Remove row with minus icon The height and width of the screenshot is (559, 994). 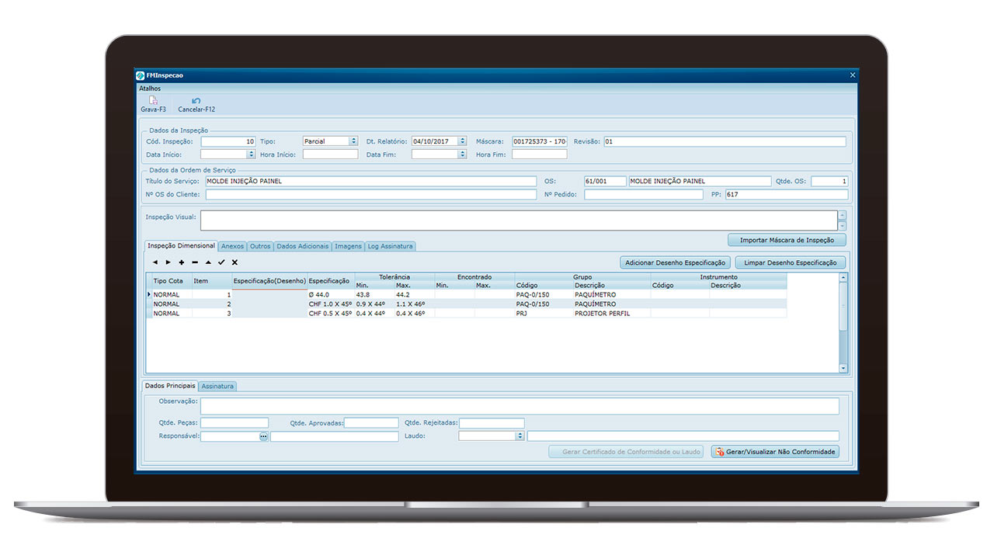tap(195, 262)
